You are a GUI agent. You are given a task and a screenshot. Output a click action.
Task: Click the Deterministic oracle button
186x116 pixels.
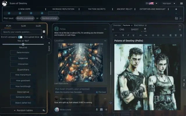[x=23, y=52]
